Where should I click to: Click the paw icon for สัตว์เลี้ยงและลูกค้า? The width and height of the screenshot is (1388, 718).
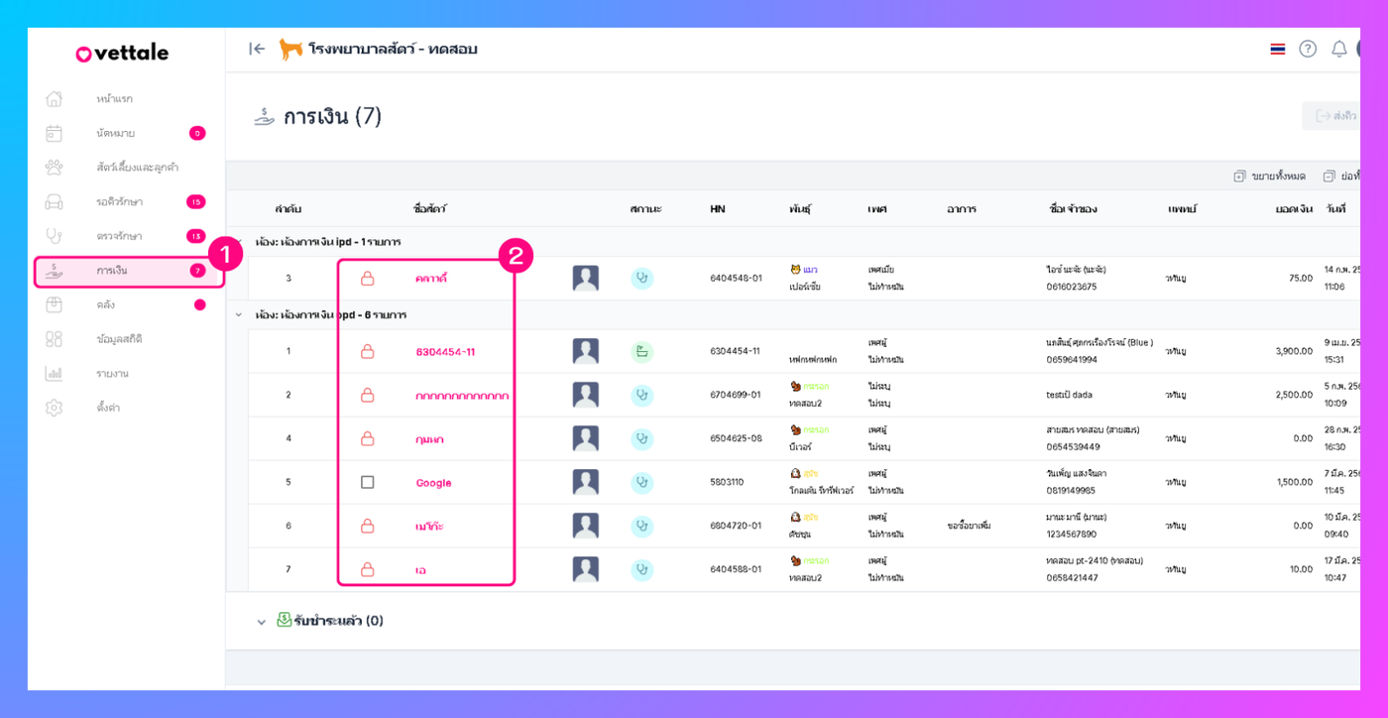pos(55,167)
